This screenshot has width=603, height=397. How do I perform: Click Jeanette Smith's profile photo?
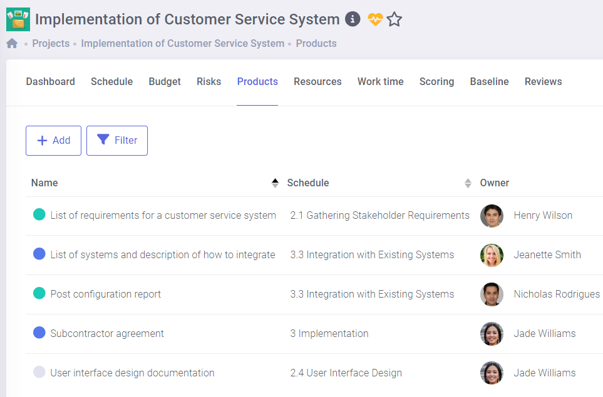tap(492, 255)
